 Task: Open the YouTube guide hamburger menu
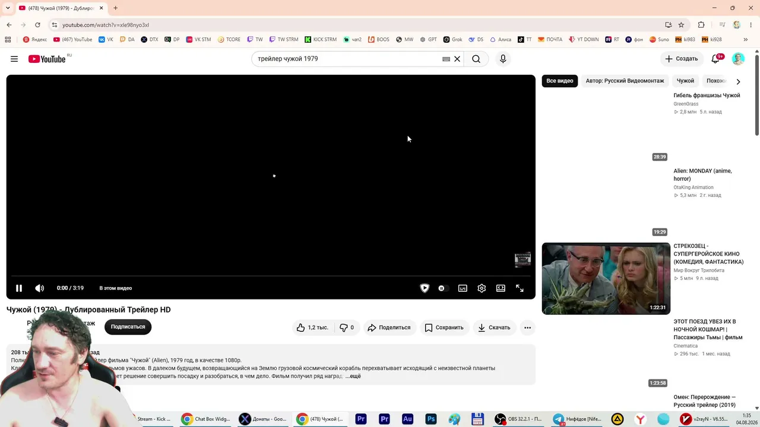pos(14,59)
